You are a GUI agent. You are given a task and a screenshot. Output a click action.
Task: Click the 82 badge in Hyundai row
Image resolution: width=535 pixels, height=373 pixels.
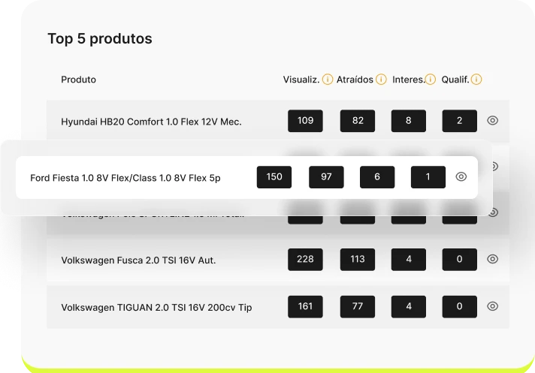pyautogui.click(x=357, y=121)
